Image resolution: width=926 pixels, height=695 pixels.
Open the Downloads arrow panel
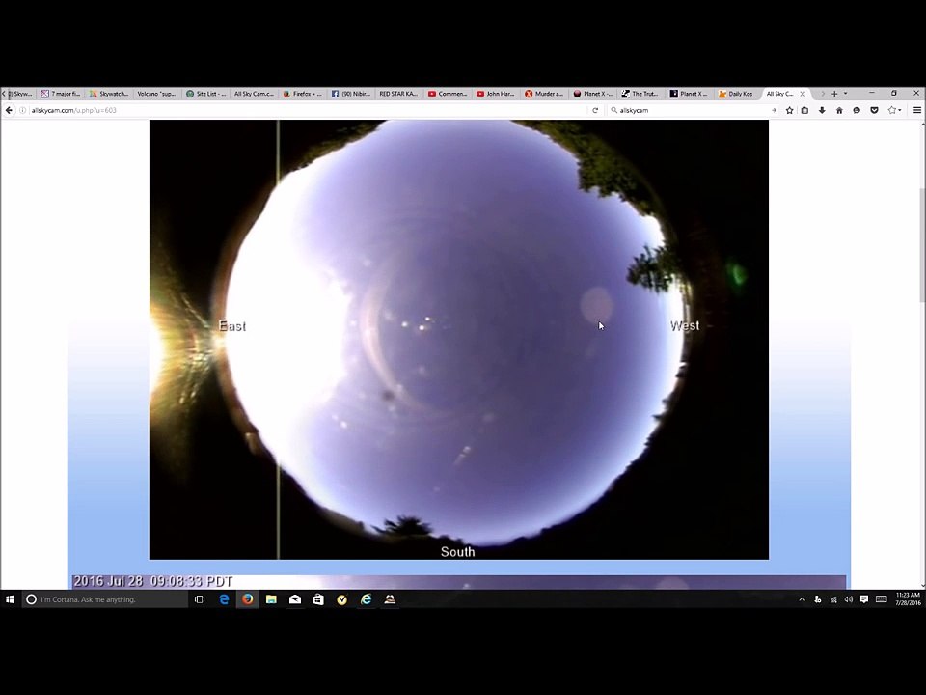point(822,110)
